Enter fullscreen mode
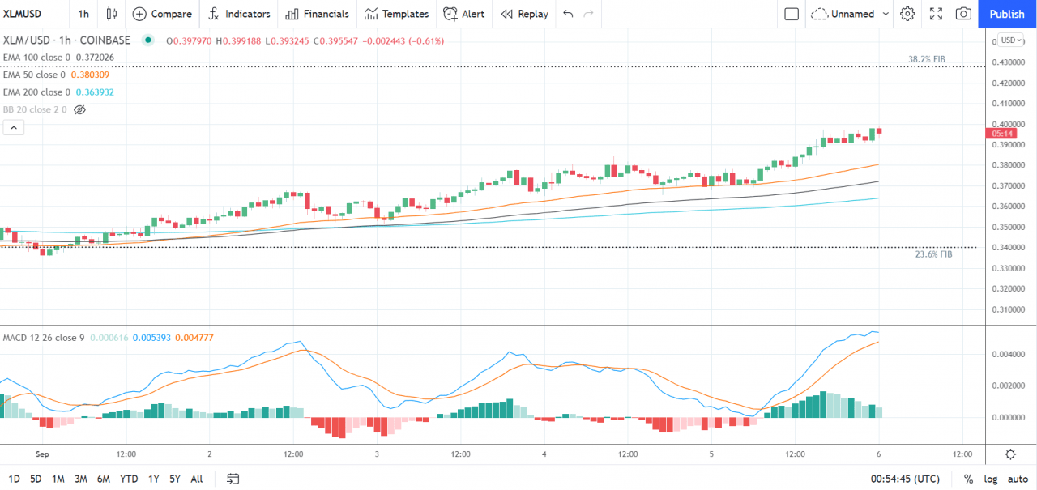The height and width of the screenshot is (490, 1037). [935, 14]
